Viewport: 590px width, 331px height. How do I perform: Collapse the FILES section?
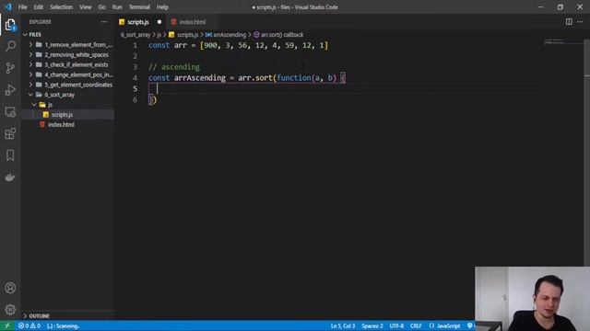(35, 35)
